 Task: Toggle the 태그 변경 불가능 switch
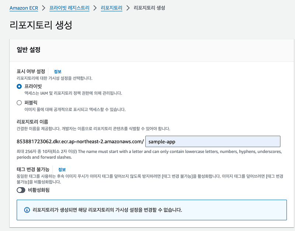[21, 190]
